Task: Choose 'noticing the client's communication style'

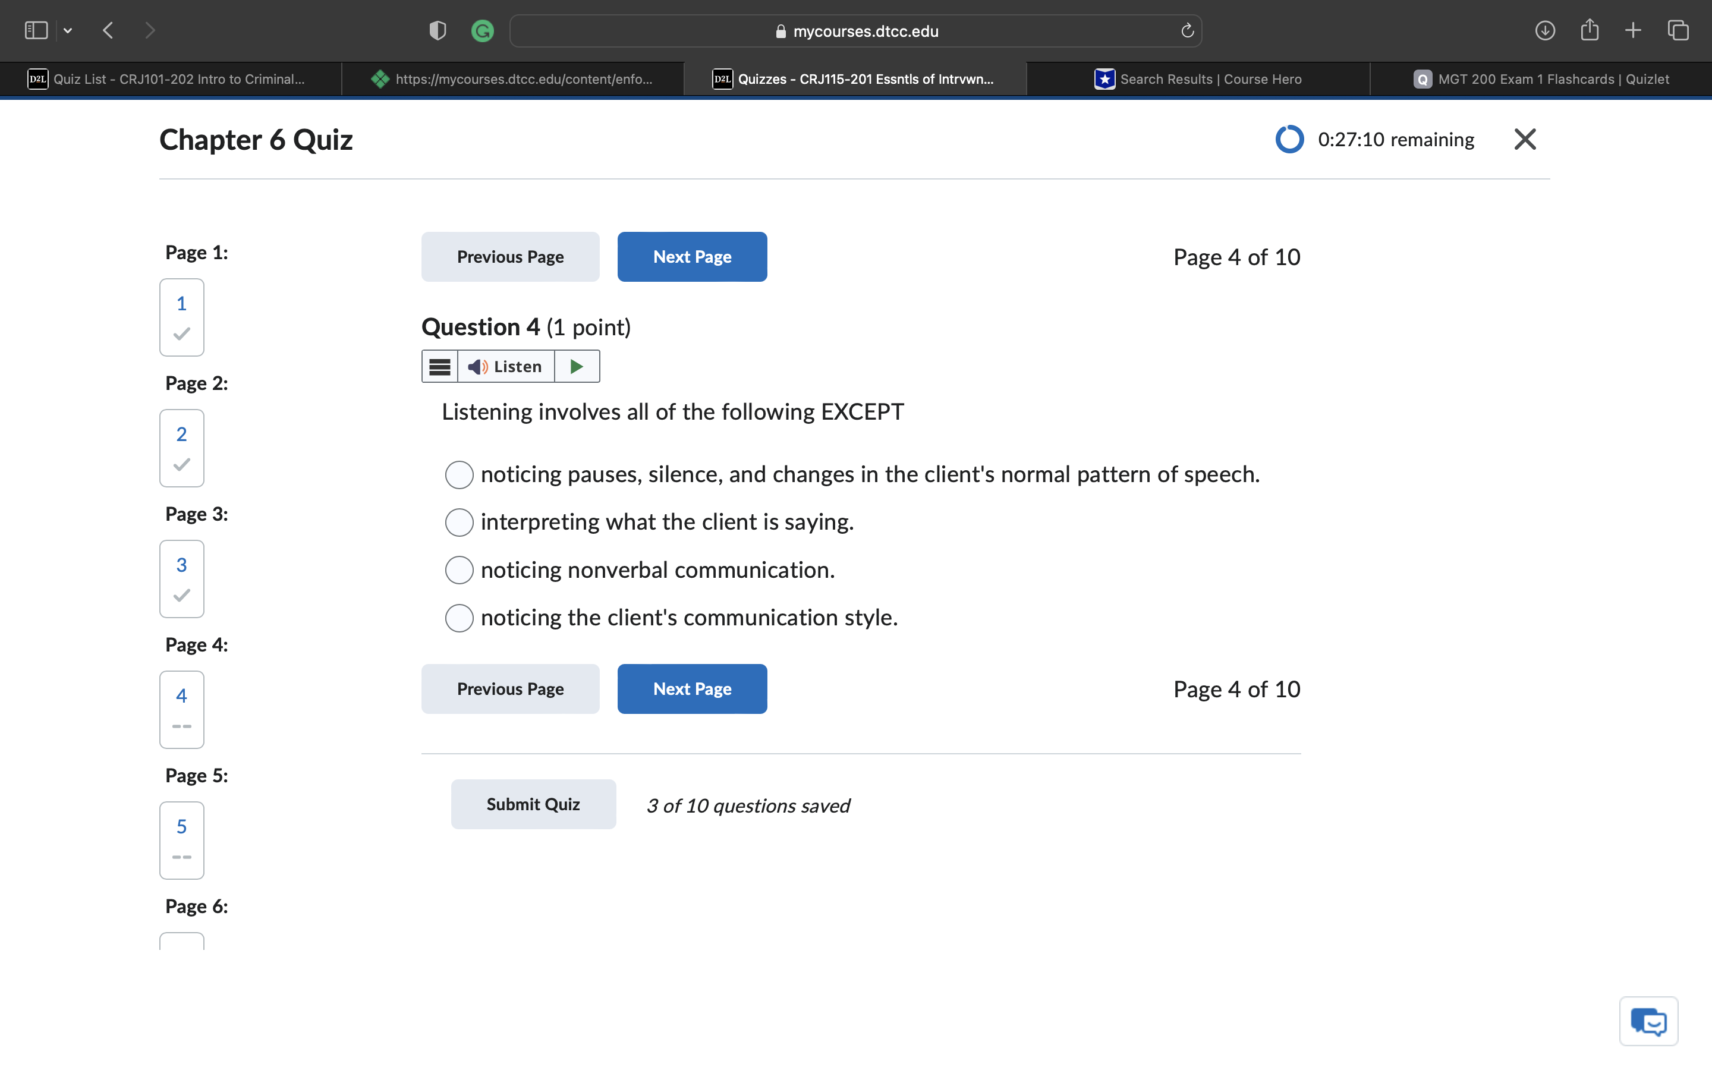Action: point(459,618)
